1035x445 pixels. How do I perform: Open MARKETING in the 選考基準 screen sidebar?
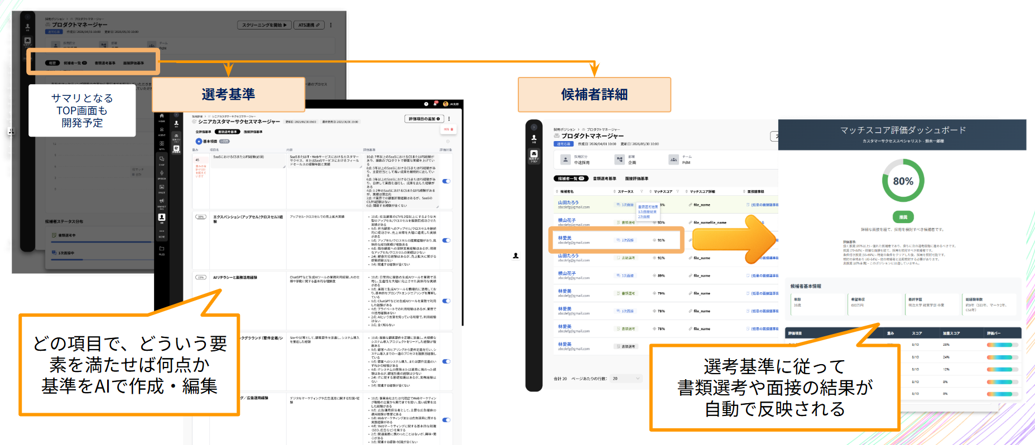[x=162, y=204]
